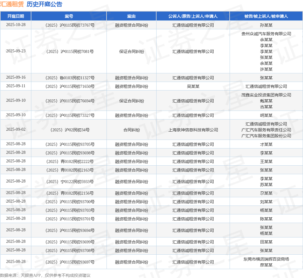Click case number 沪02民初34号
This screenshot has width=303, height=278.
pyautogui.click(x=70, y=130)
